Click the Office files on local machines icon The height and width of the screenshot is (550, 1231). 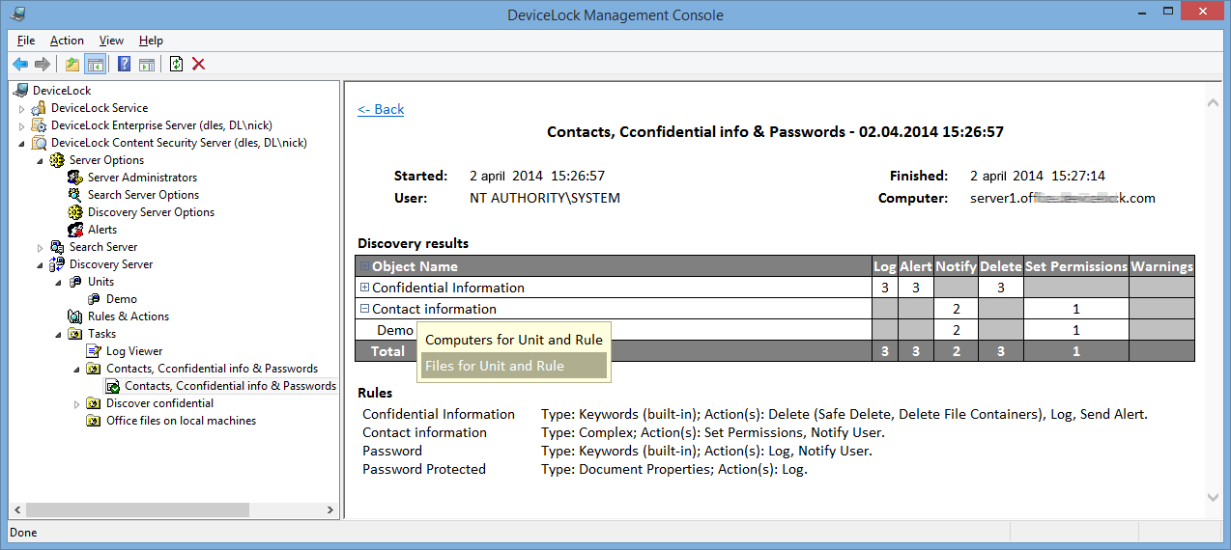pos(95,421)
